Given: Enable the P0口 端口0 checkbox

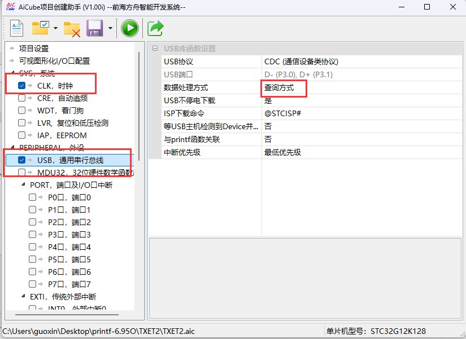Looking at the screenshot, I should pos(32,197).
